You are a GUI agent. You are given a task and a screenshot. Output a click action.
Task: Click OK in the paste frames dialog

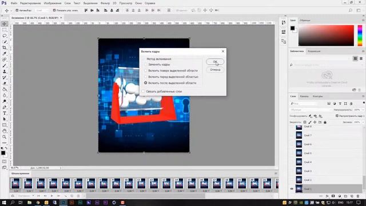point(215,62)
